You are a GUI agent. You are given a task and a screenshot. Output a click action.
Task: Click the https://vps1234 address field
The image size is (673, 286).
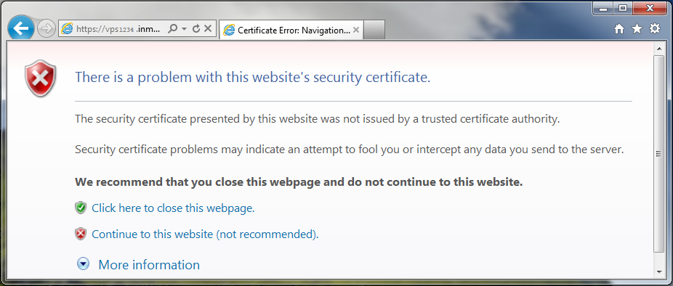tap(113, 29)
